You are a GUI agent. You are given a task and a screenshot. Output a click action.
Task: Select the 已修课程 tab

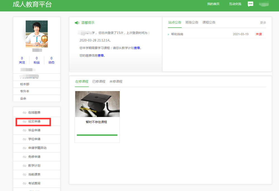coord(99,82)
